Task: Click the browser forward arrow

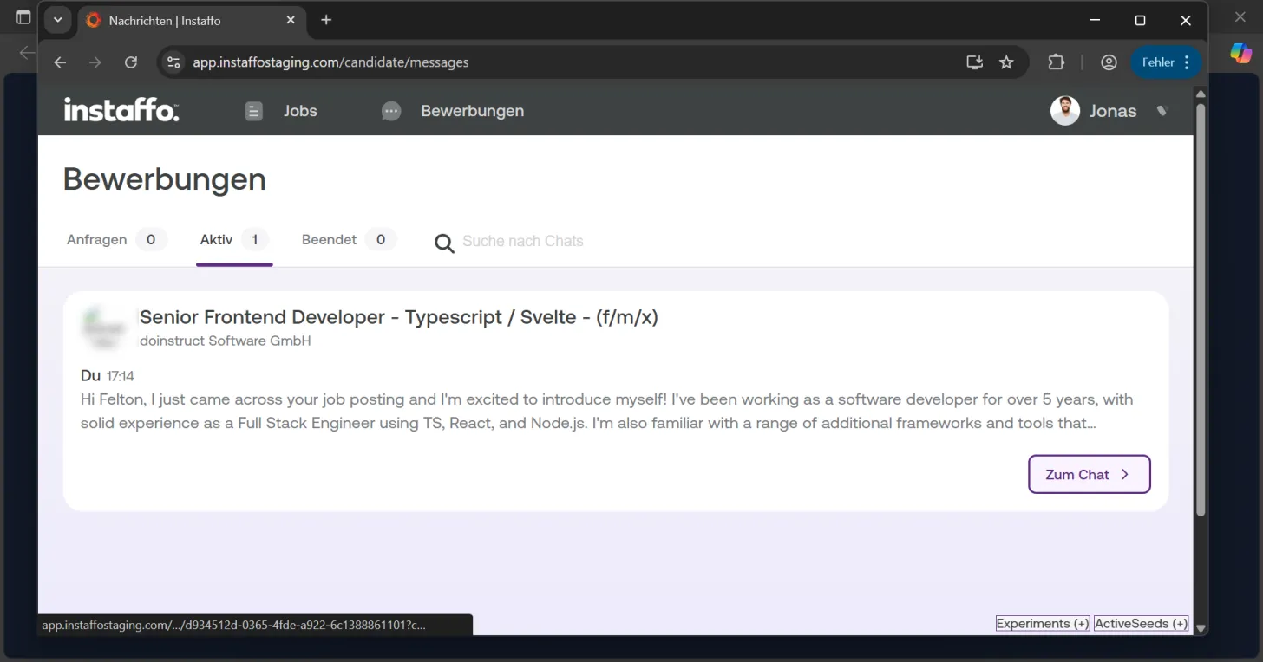Action: coord(95,62)
